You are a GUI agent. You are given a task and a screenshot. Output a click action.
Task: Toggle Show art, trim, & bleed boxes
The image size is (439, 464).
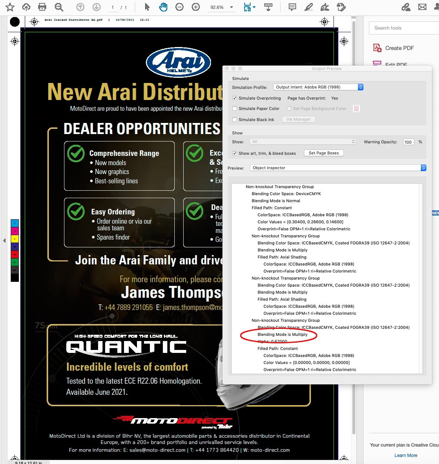click(235, 153)
